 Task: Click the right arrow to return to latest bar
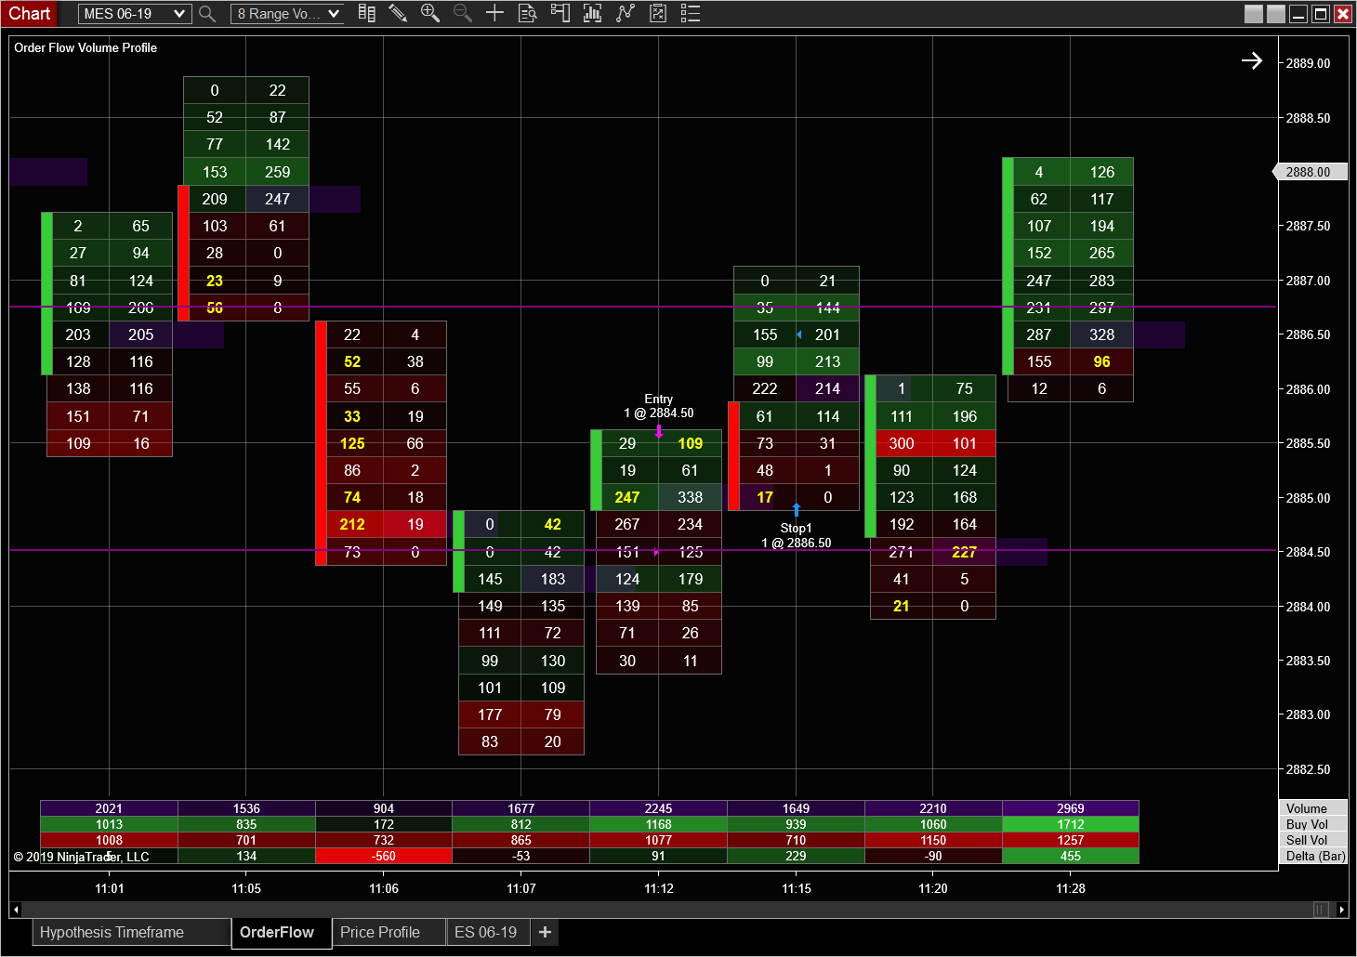click(1252, 60)
